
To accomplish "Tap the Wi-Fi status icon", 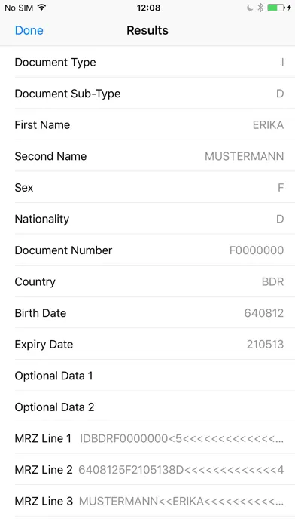I will tap(41, 8).
